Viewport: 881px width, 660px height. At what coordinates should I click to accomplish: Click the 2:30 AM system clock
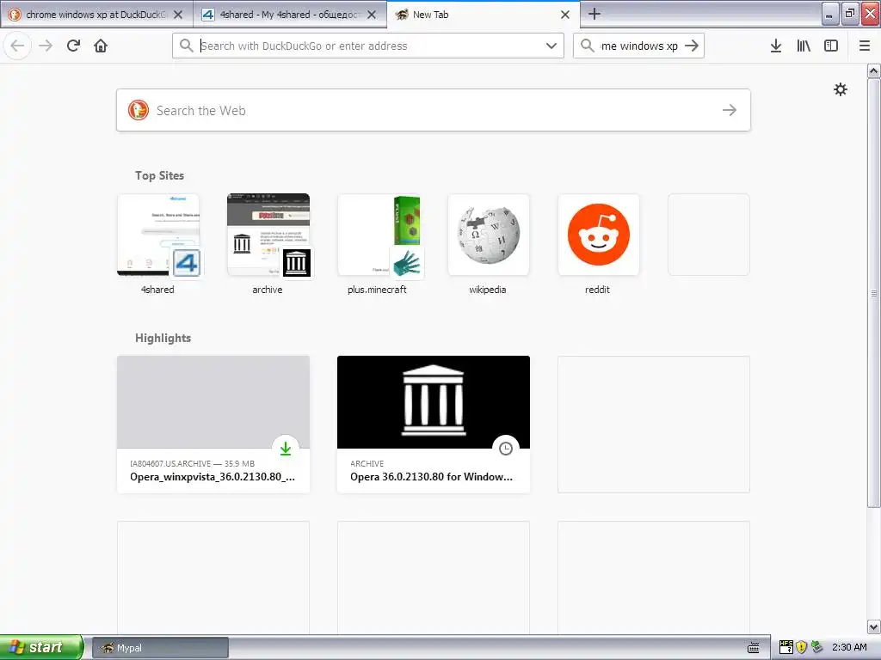[849, 647]
